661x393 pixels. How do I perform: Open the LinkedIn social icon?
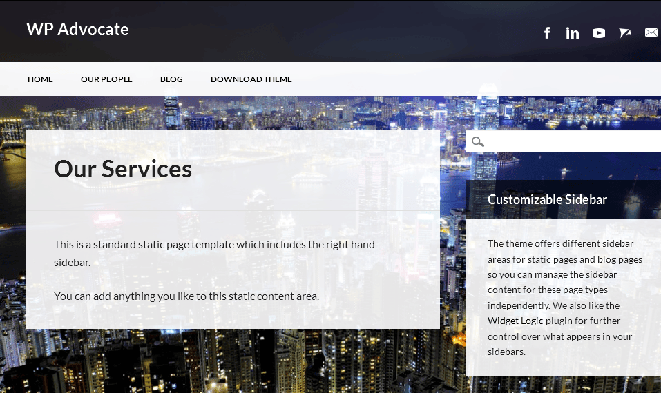573,33
